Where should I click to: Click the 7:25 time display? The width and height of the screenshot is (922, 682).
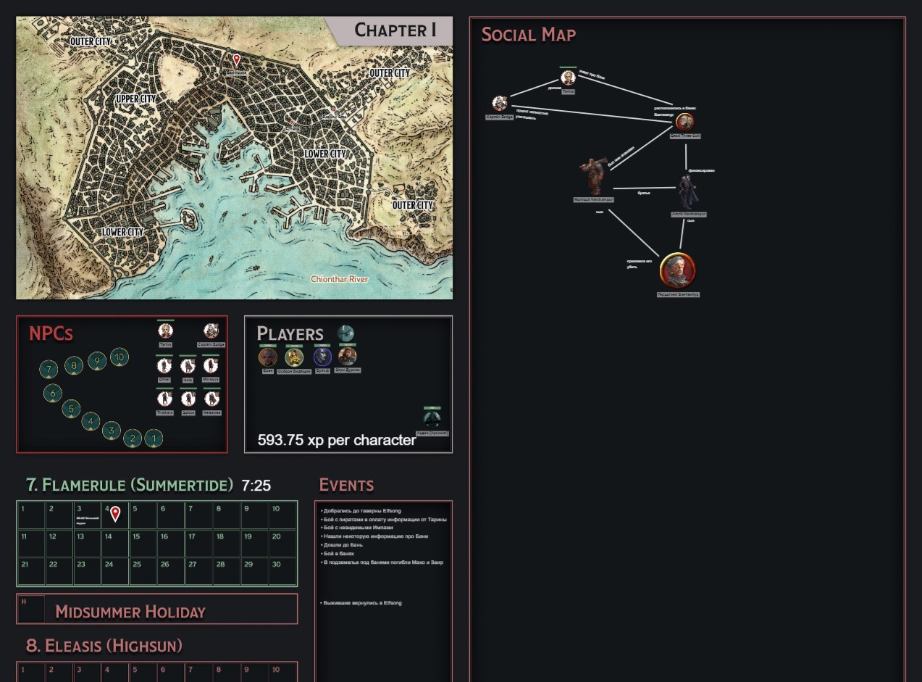(x=256, y=486)
